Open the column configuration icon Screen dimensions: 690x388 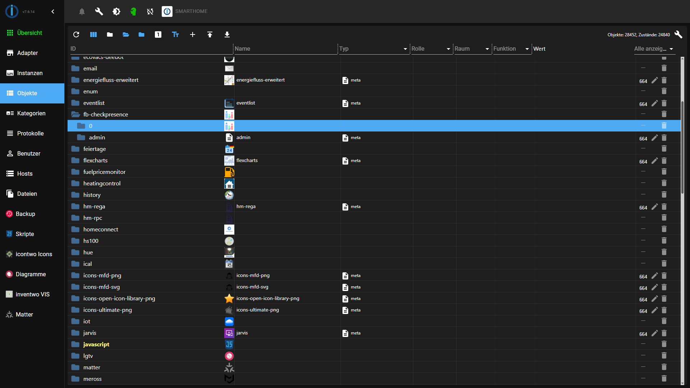coord(93,34)
